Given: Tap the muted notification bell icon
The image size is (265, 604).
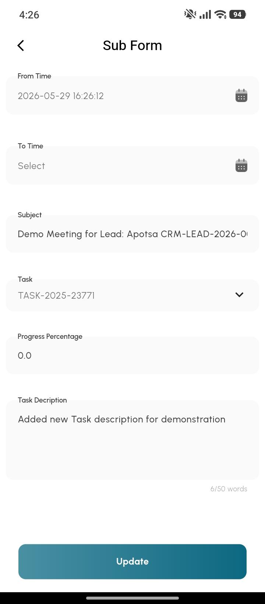Looking at the screenshot, I should pyautogui.click(x=190, y=14).
